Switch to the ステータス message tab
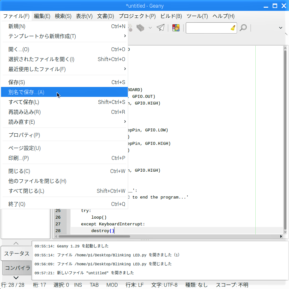This screenshot has height=289, width=289. click(17, 254)
